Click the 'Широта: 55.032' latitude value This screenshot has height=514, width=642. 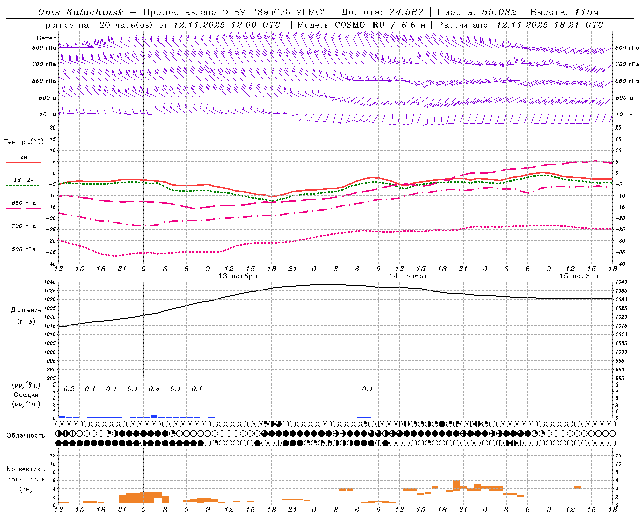[477, 12]
